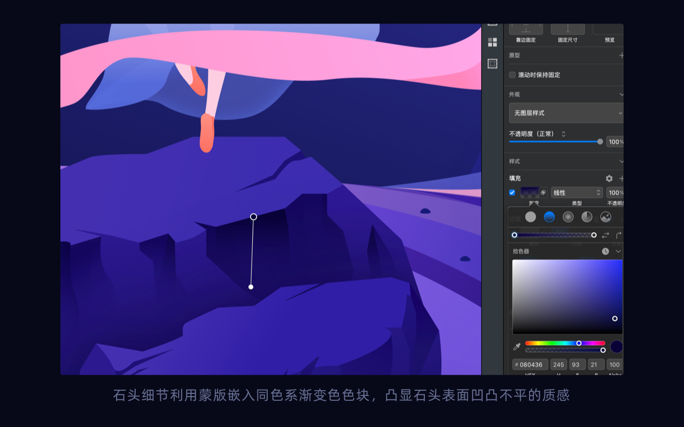Click the four-square grid icon in the sidebar
The height and width of the screenshot is (427, 684).
click(493, 42)
